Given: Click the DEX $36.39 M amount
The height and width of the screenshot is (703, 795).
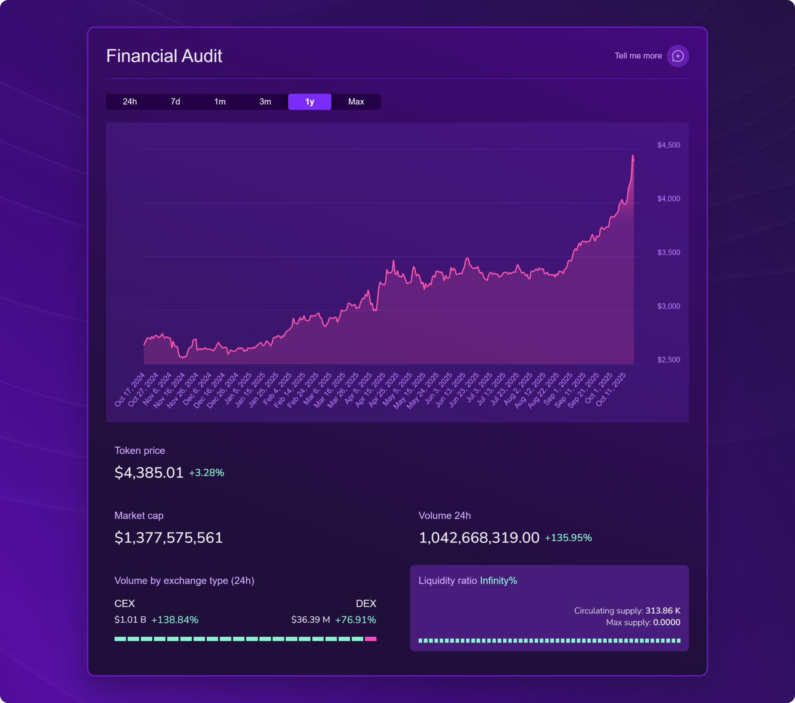Looking at the screenshot, I should click(x=310, y=620).
